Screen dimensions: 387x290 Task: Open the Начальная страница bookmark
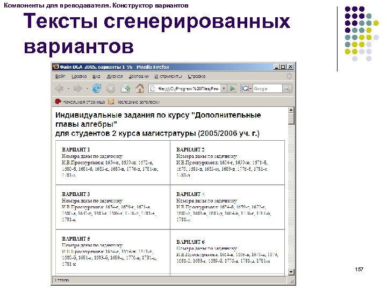[84, 102]
